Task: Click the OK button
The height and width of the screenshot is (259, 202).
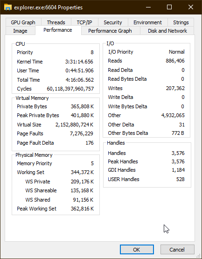Action: point(137,249)
